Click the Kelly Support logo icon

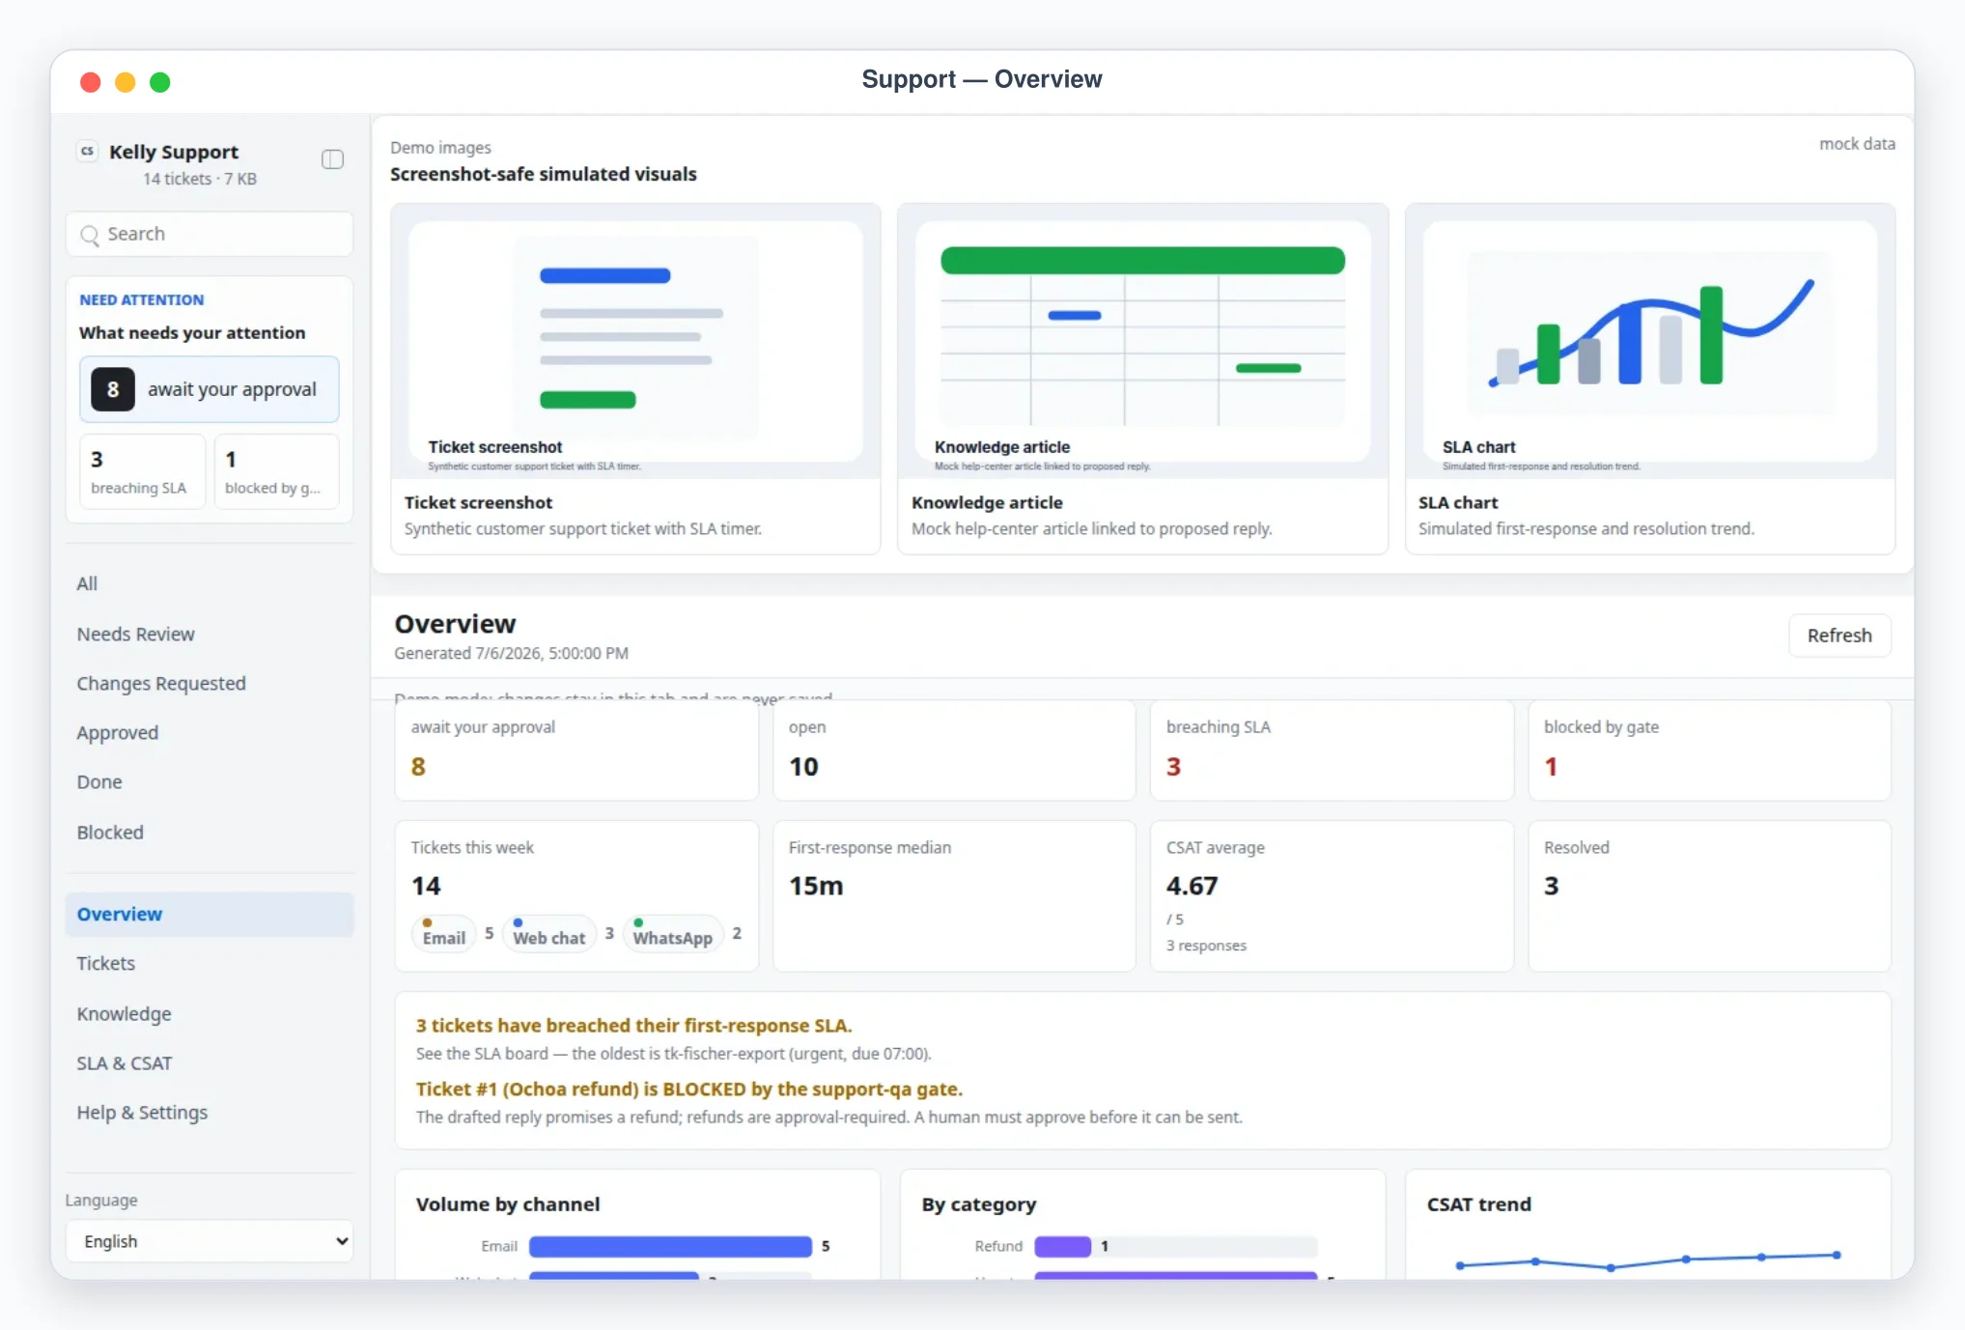[88, 151]
